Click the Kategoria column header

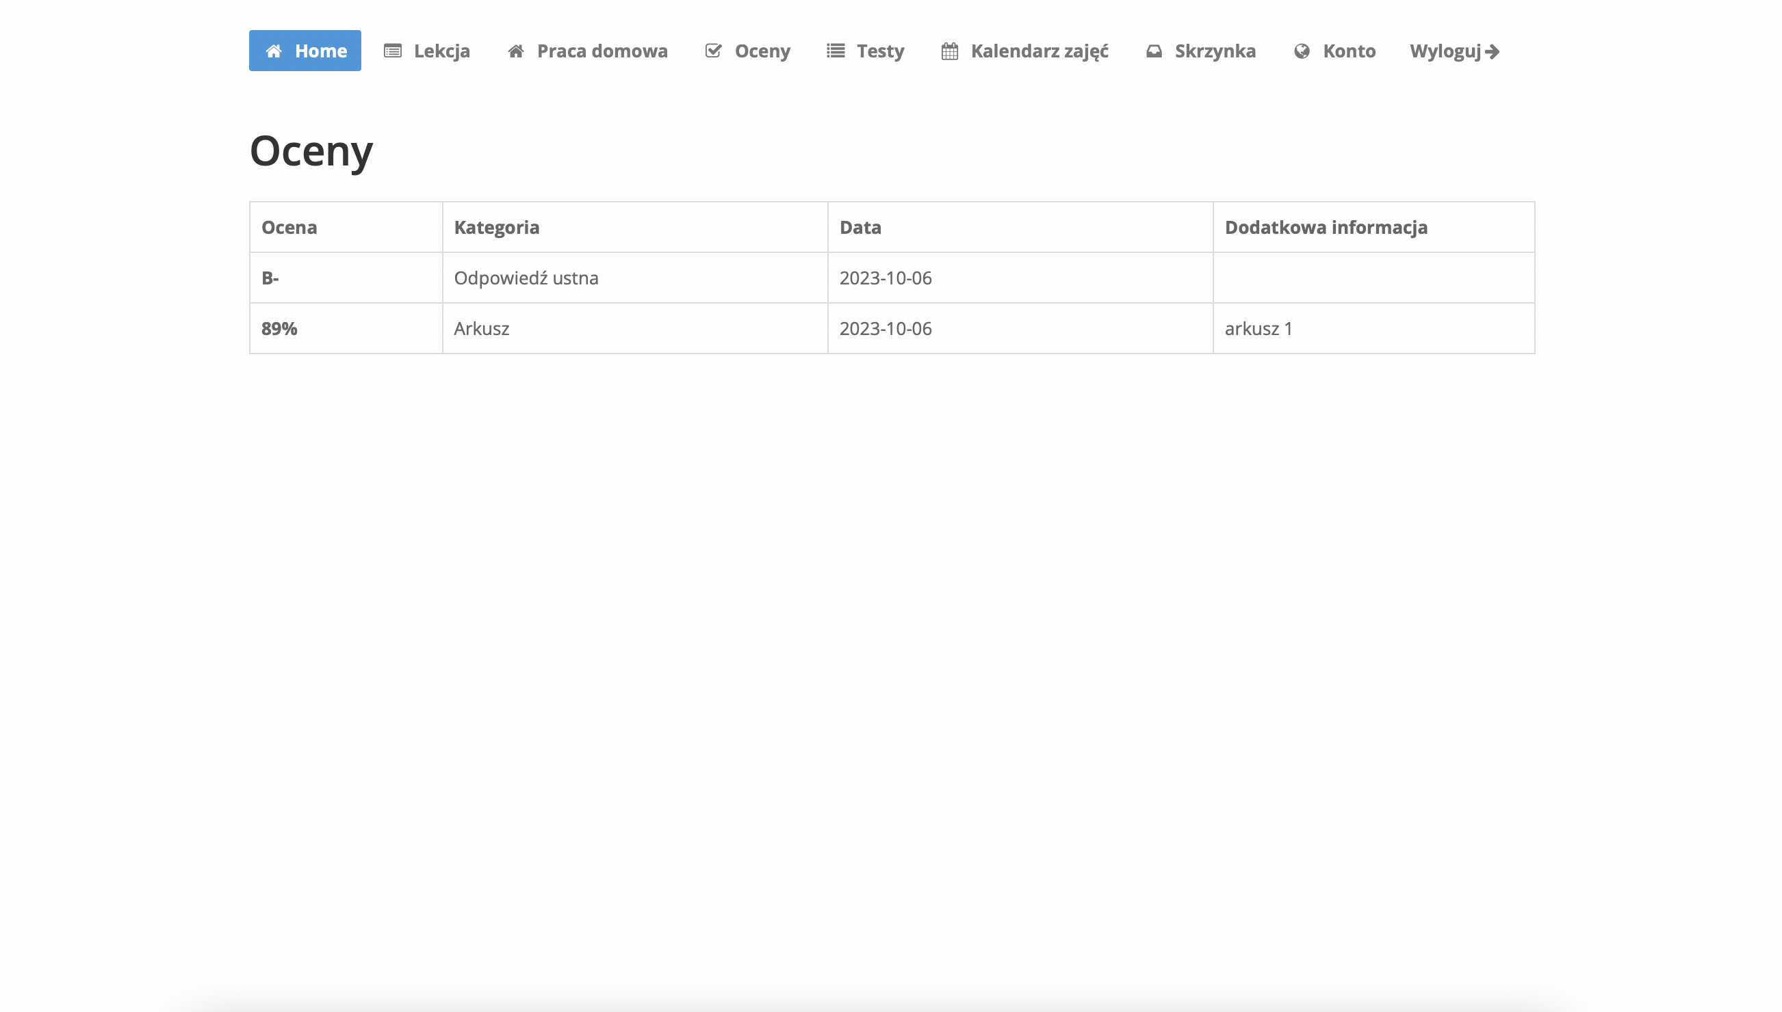[x=496, y=227]
